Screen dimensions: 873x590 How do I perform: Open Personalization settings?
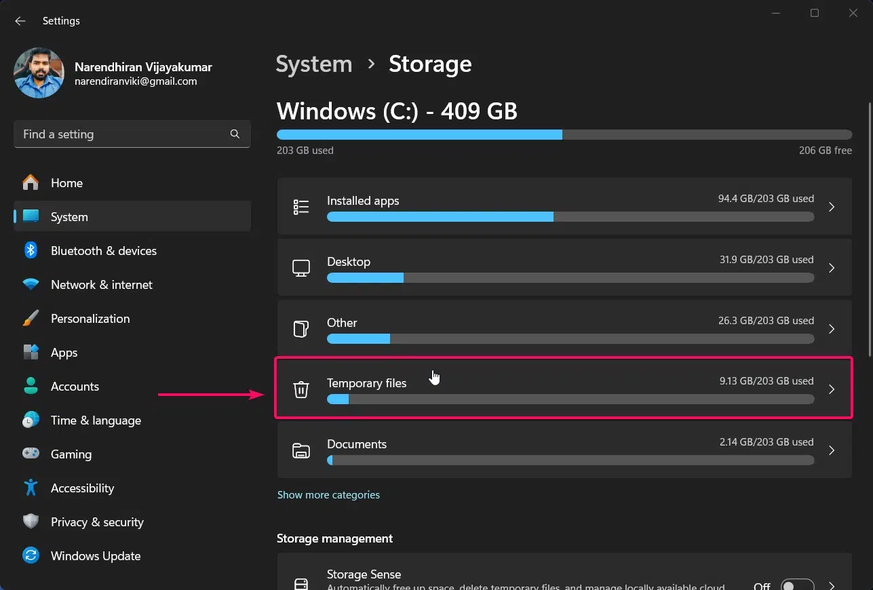(132, 318)
